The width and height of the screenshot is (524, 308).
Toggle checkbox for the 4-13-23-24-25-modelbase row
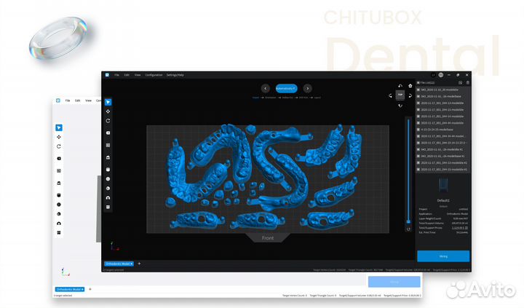tap(418, 130)
